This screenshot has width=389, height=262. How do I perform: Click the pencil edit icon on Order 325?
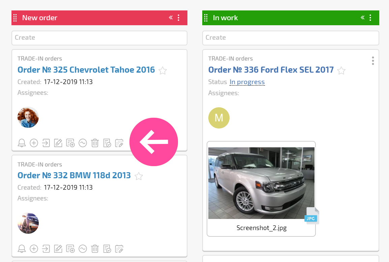click(58, 143)
